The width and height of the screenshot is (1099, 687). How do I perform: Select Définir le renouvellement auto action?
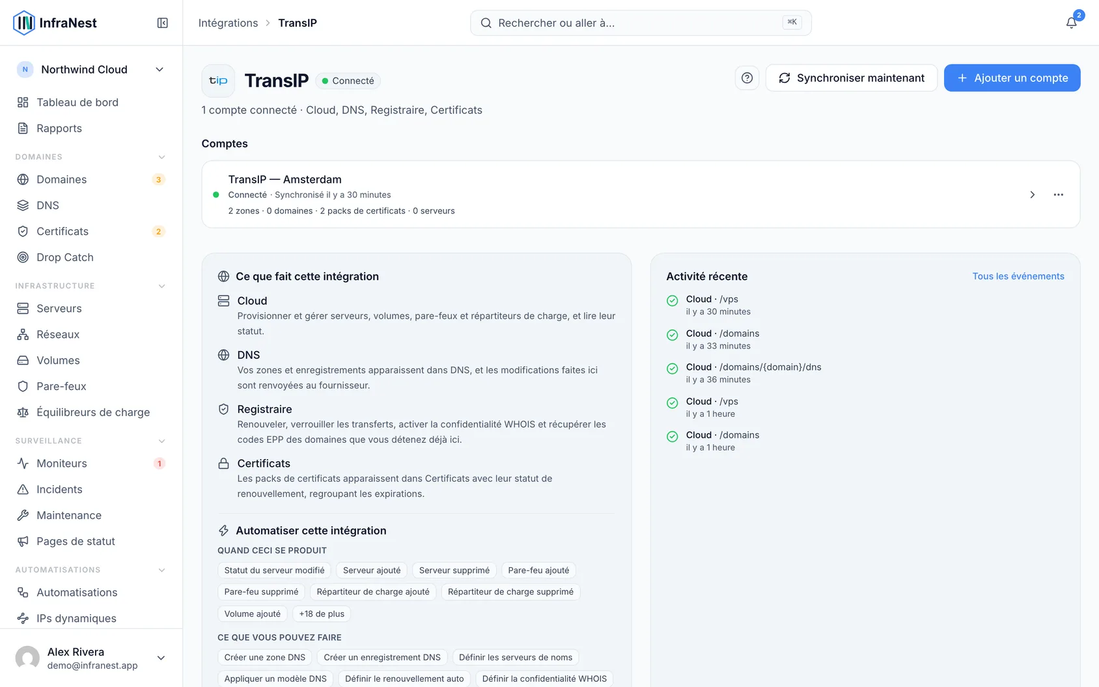point(404,679)
